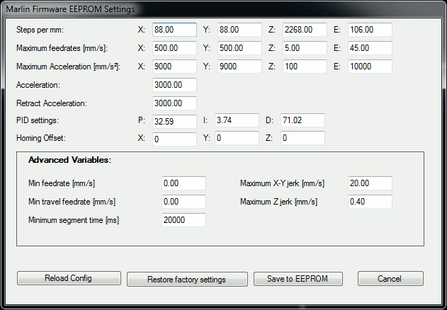Click Restore factory settings button
Viewport: 447px width, 310px height.
[x=187, y=280]
